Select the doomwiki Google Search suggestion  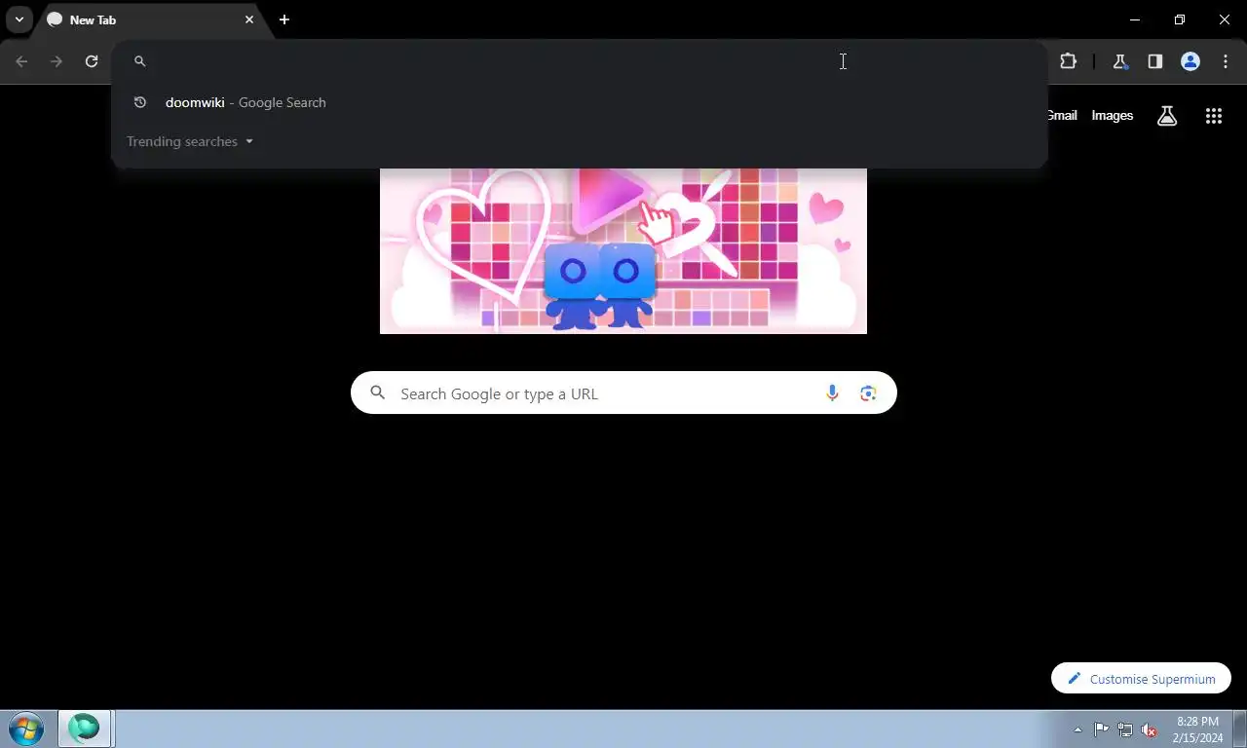[580, 102]
